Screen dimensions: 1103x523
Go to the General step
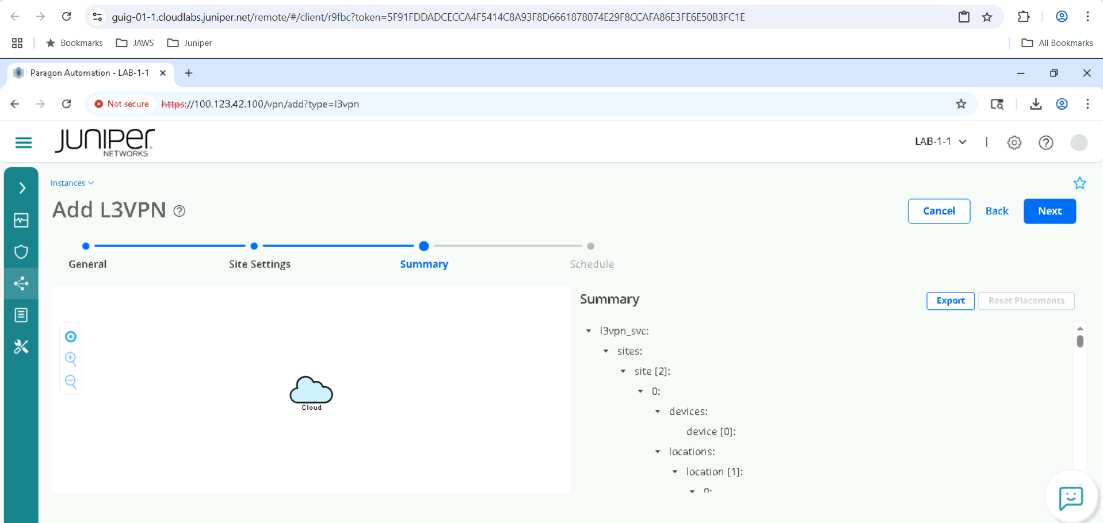click(x=86, y=247)
